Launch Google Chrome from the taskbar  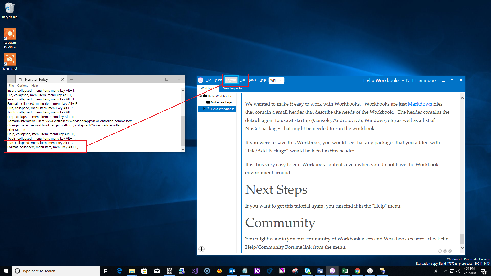click(x=358, y=271)
